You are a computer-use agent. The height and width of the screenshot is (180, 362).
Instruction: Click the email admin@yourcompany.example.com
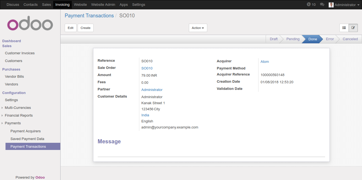click(170, 127)
